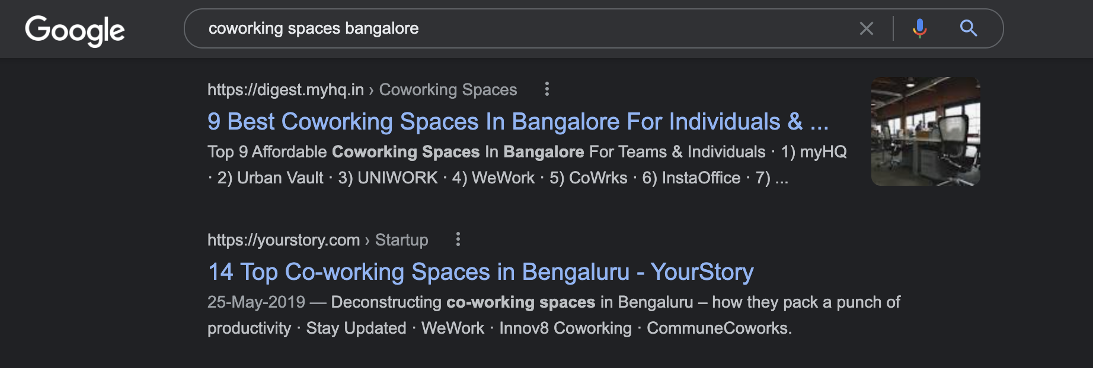Open the three-dot menu beside digest.myhq.in

point(546,89)
